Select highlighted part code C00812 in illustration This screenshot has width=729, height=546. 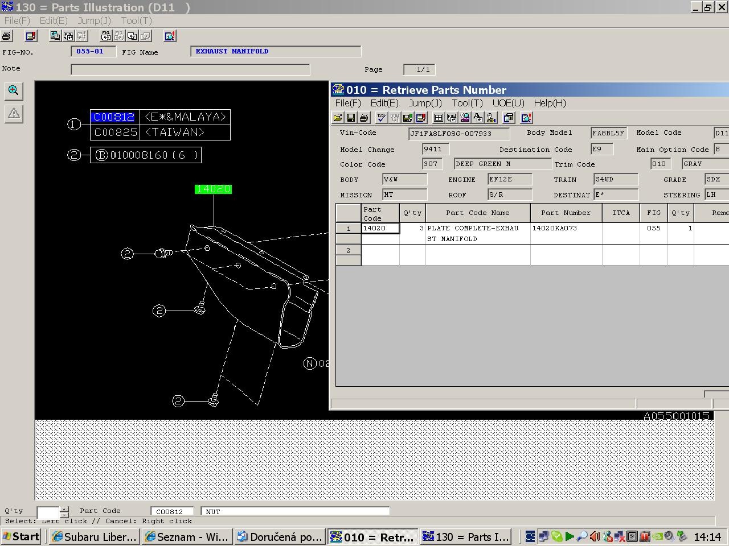[114, 117]
